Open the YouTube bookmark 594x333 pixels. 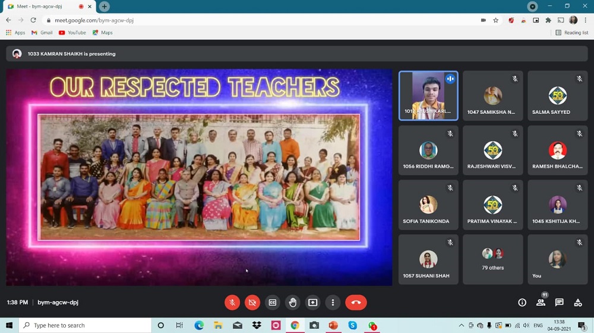(72, 33)
